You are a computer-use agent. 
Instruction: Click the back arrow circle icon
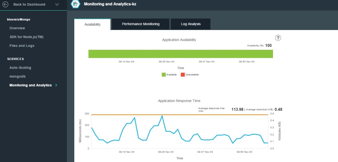click(5, 4)
